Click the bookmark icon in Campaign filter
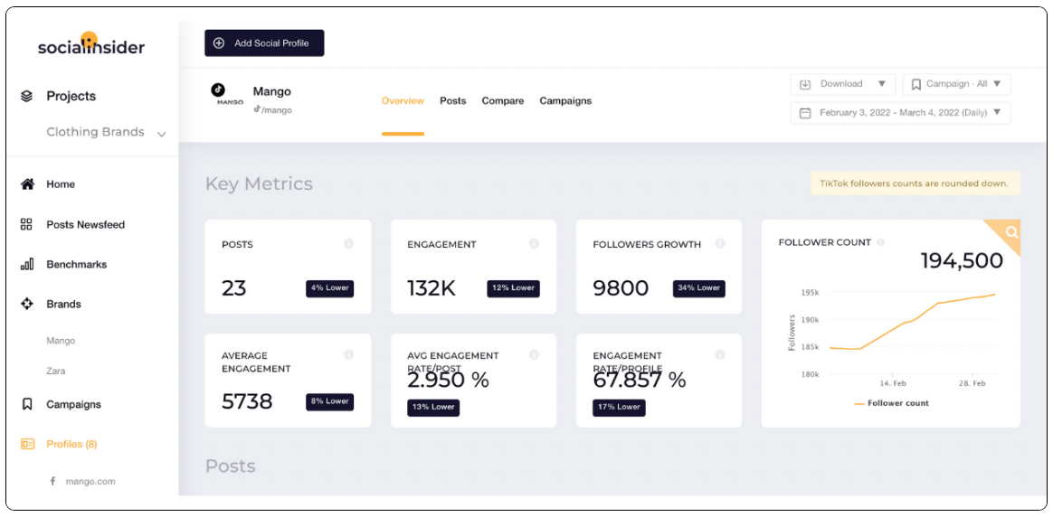The height and width of the screenshot is (517, 1053). 916,84
